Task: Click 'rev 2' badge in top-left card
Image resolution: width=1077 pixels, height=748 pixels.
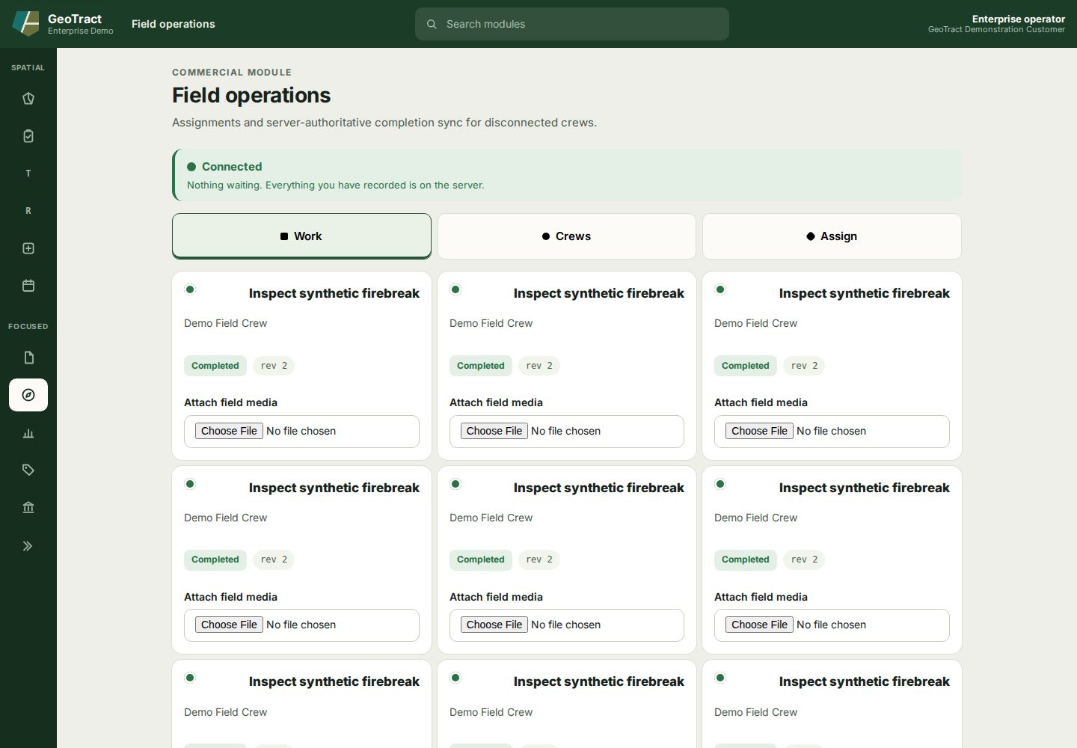Action: point(274,366)
